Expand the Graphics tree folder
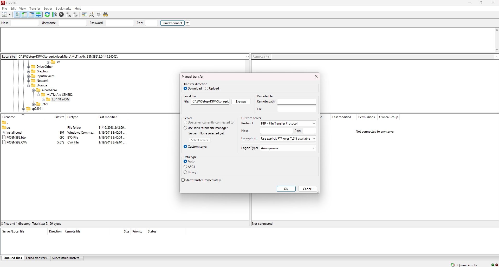 [29, 71]
